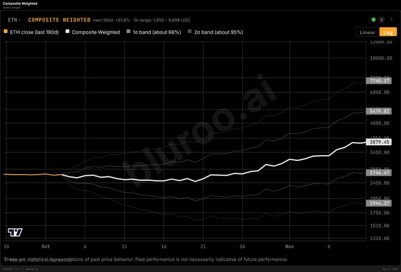Click the 6800.00 axis tick
The image size is (401, 272).
tap(380, 92)
